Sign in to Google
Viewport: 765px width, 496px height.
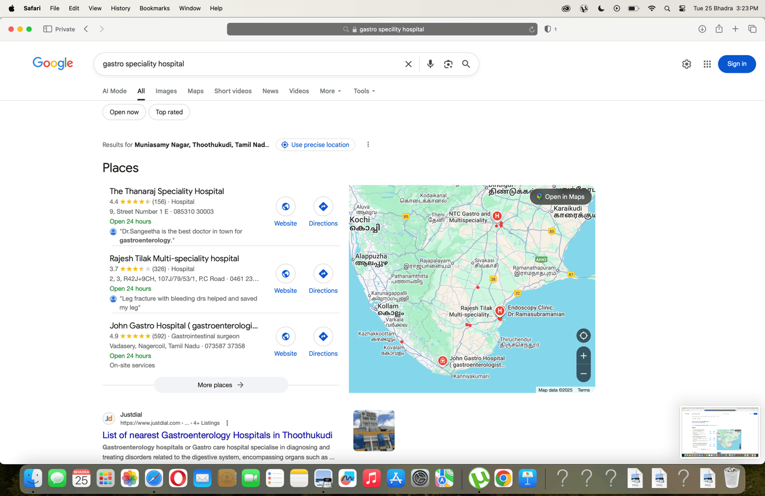click(x=737, y=64)
